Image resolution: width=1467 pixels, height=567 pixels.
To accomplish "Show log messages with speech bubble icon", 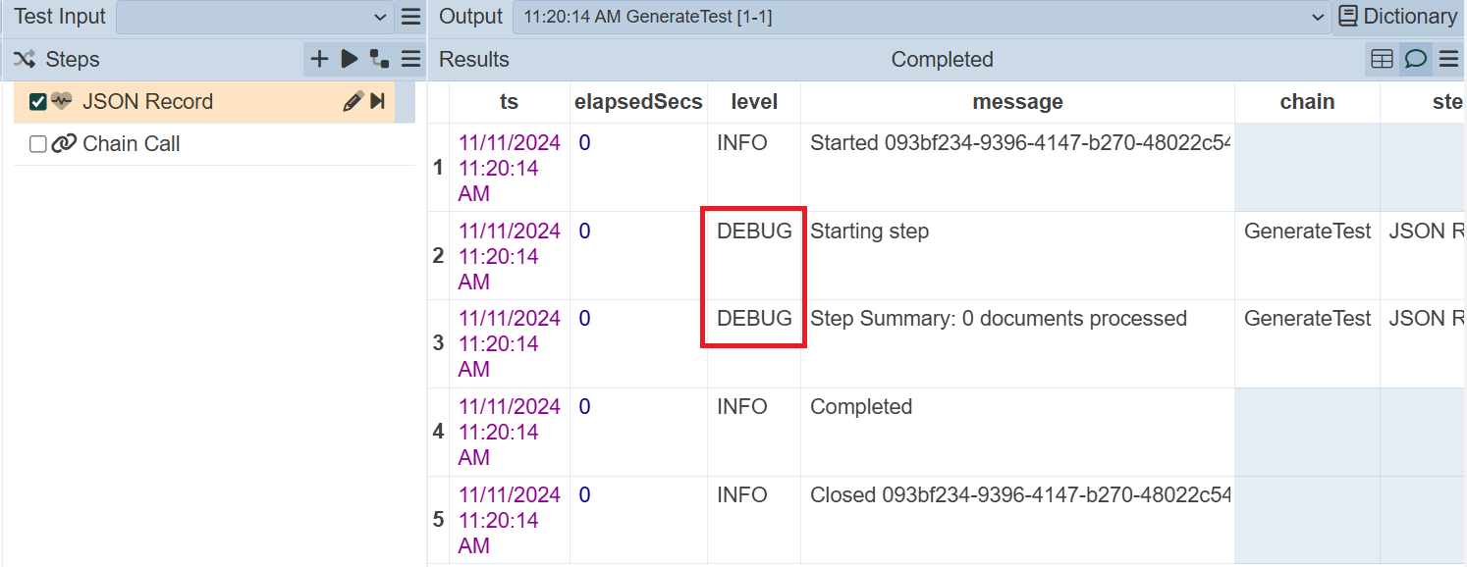I will click(x=1415, y=60).
